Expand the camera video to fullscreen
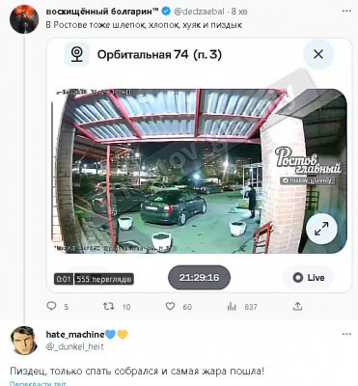This screenshot has width=358, height=386. pos(321,229)
